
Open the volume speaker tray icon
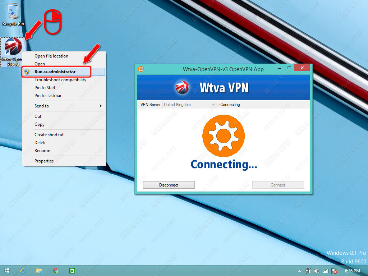(x=317, y=271)
